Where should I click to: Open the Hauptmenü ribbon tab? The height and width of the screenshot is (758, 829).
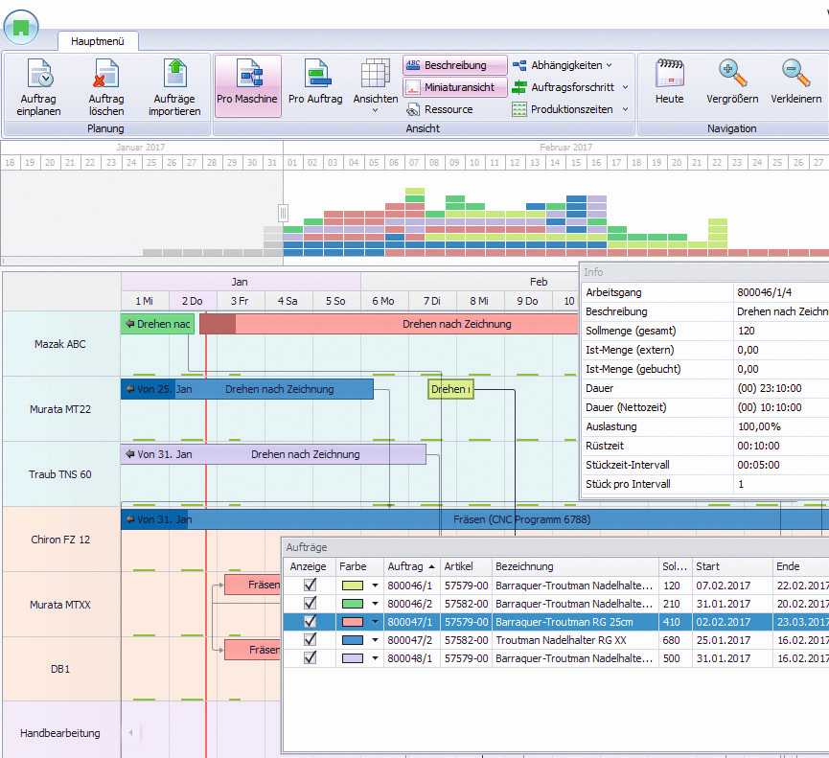coord(98,41)
